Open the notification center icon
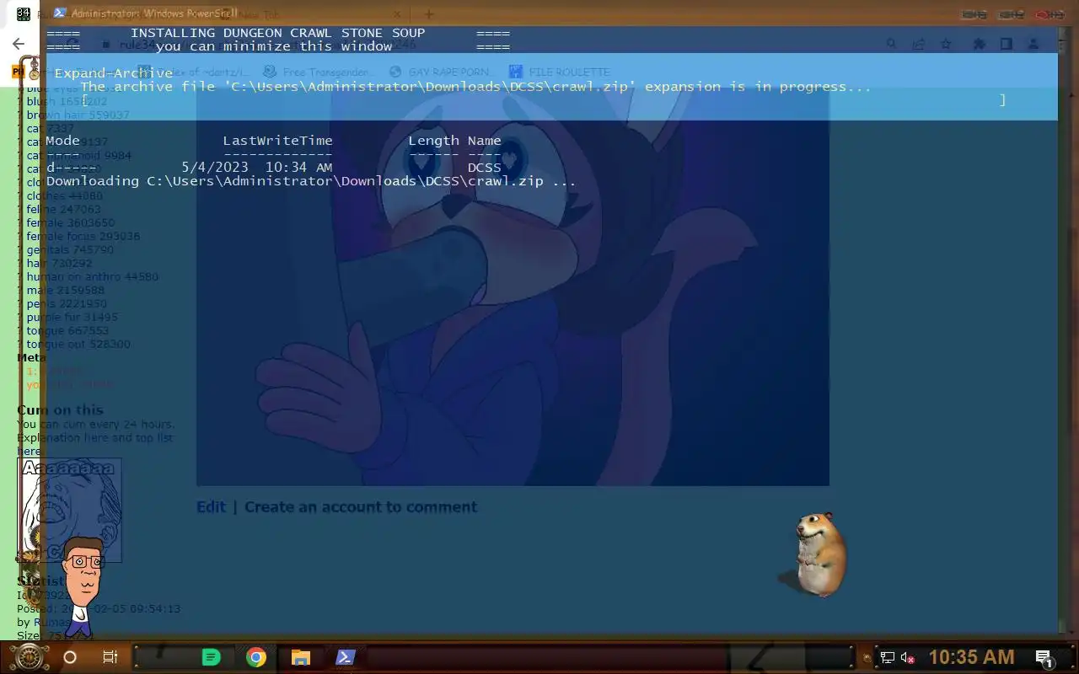 pos(1044,658)
